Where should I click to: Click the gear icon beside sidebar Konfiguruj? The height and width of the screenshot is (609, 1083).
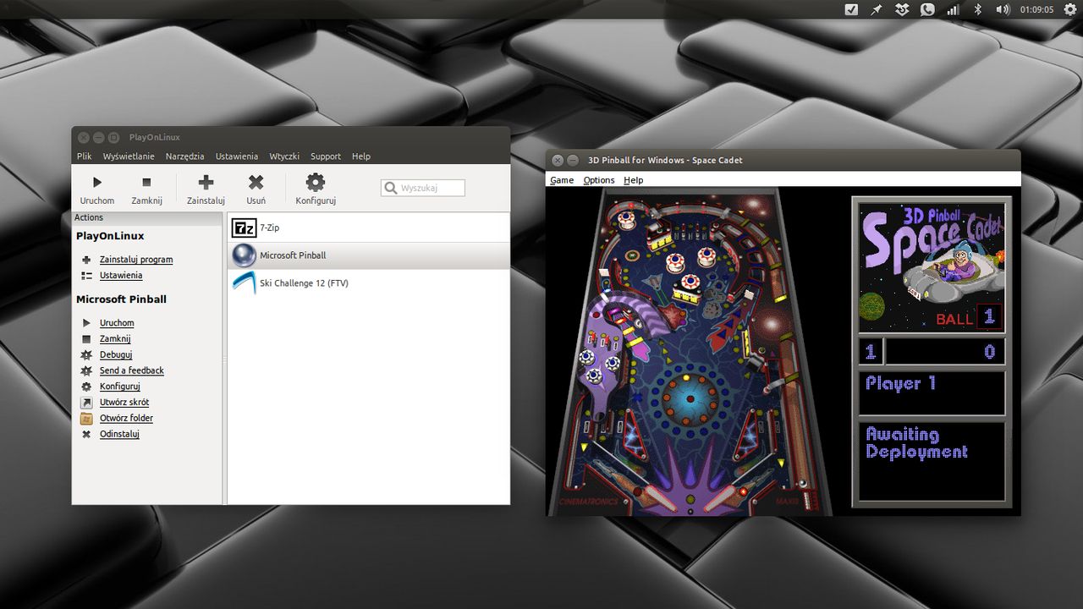pos(86,387)
